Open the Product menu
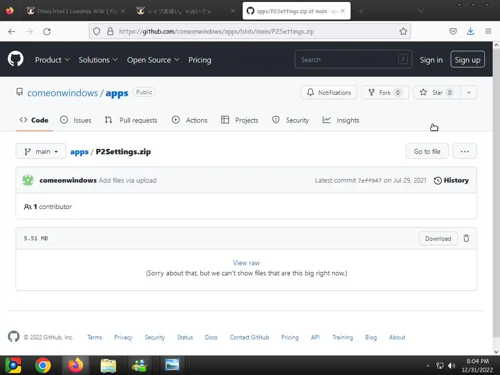The width and height of the screenshot is (500, 375). (52, 60)
